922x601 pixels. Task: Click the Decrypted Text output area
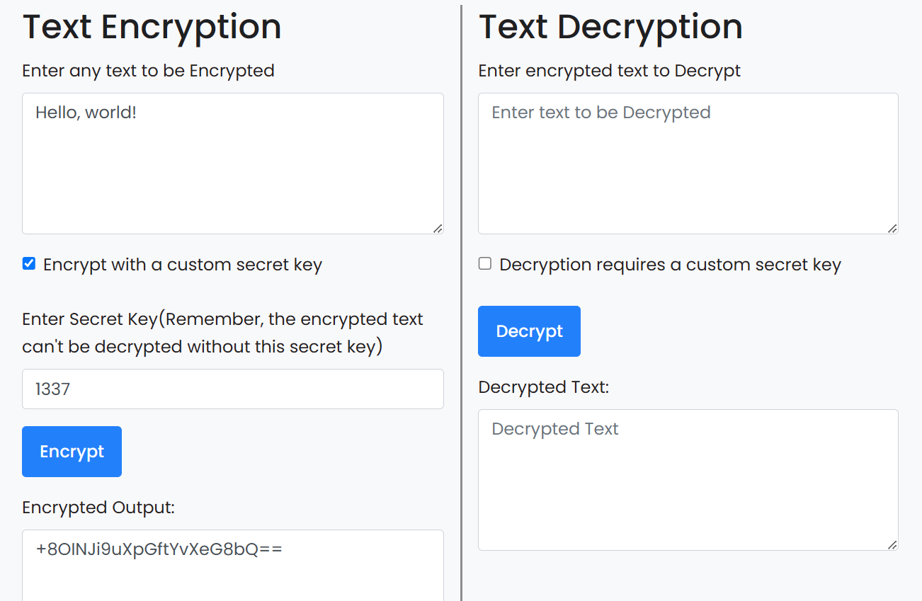(x=688, y=480)
